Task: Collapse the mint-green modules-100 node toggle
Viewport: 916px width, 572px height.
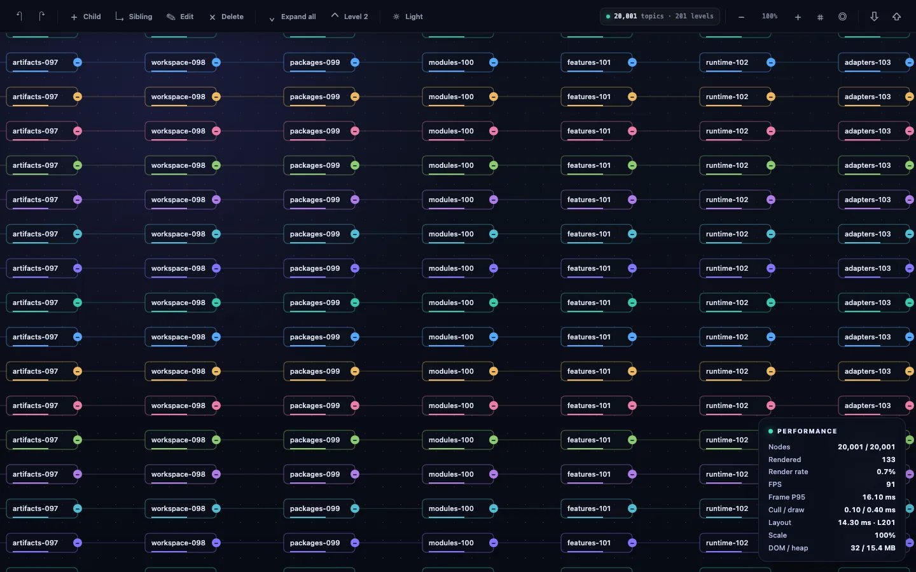Action: point(494,303)
